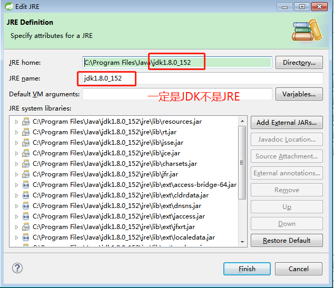This screenshot has width=334, height=288.
Task: Click the jar icon for access-bridge-64.jar
Action: pos(26,185)
